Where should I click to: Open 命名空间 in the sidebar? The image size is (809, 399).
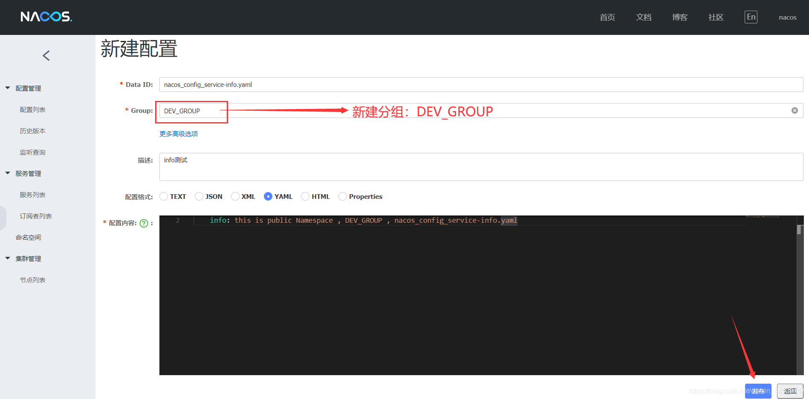click(28, 237)
